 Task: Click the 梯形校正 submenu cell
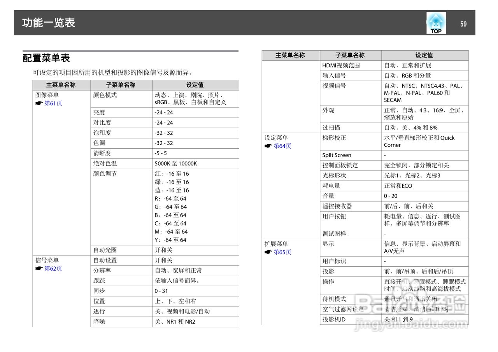coord(351,142)
